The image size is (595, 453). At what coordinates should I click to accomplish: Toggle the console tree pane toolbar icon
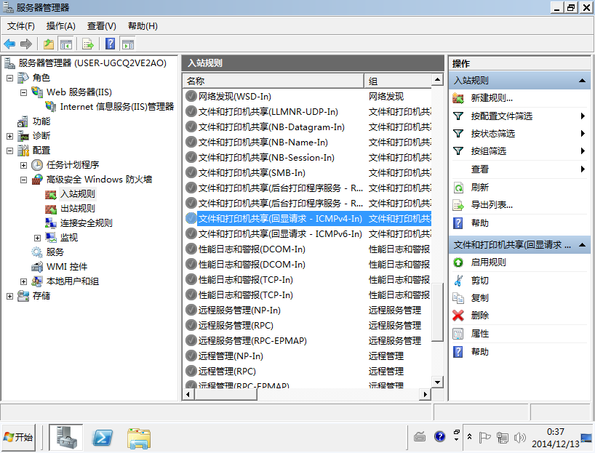pyautogui.click(x=66, y=44)
